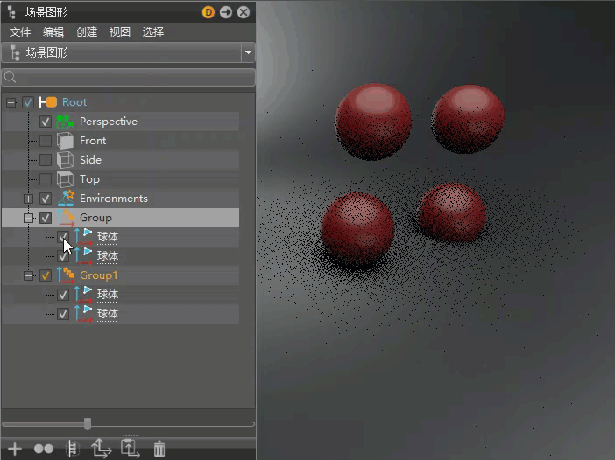This screenshot has height=460, width=615.
Task: Toggle the Group visibility checkbox
Action: coord(46,218)
